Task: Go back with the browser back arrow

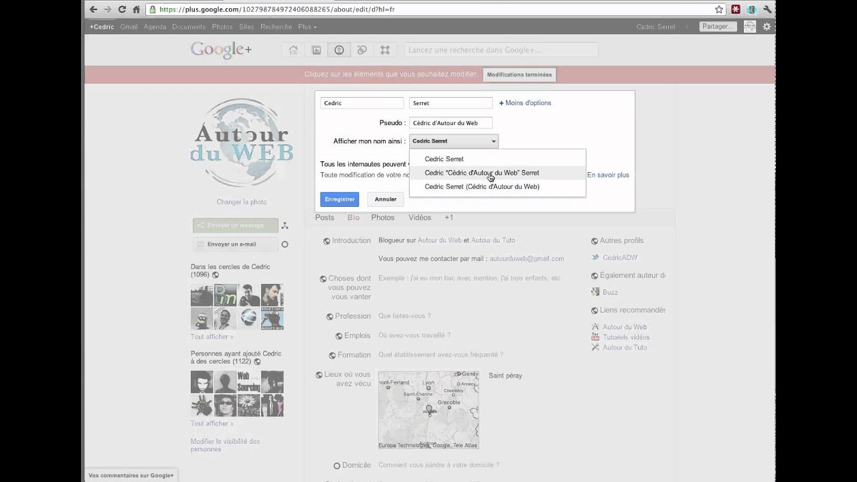Action: click(93, 9)
